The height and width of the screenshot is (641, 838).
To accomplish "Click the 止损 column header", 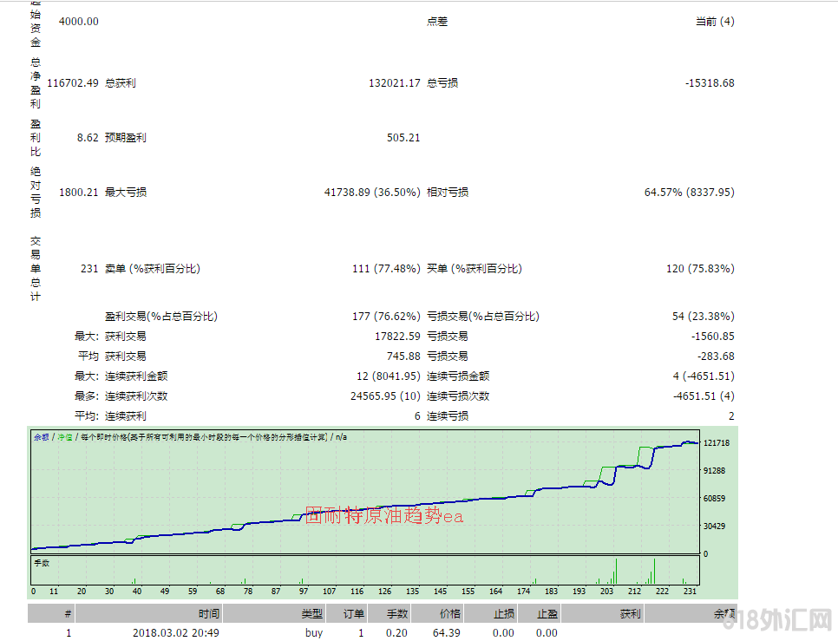I will pyautogui.click(x=503, y=614).
